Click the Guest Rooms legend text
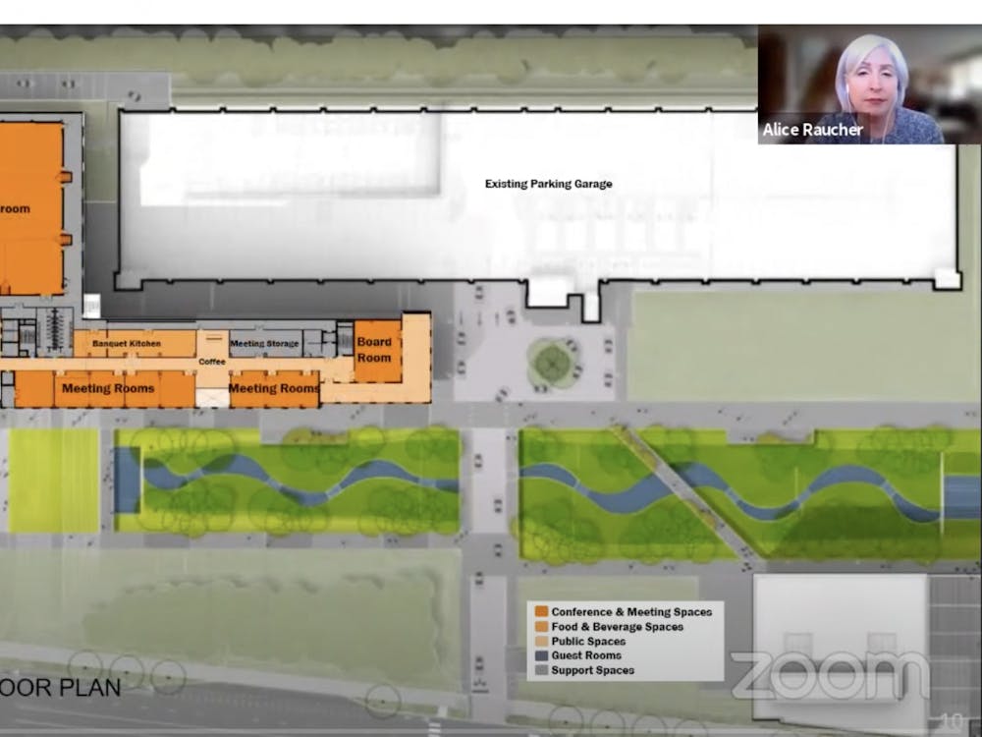 [586, 655]
